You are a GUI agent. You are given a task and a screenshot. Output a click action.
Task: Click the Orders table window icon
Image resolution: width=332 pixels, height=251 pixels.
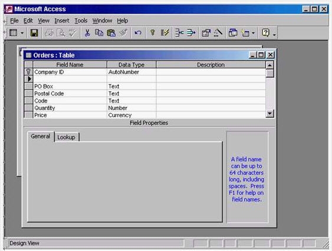[28, 55]
